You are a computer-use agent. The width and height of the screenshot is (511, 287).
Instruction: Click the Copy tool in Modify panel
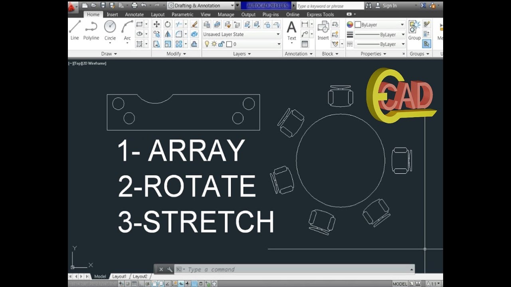pyautogui.click(x=156, y=34)
